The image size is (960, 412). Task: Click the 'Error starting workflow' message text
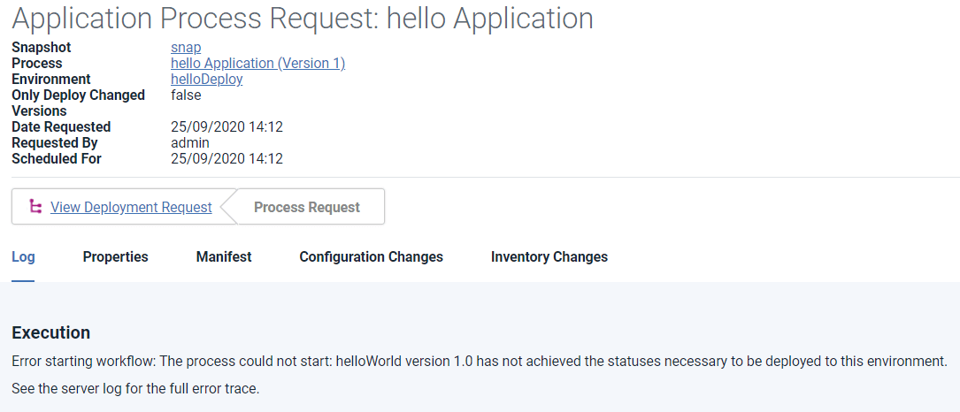479,362
